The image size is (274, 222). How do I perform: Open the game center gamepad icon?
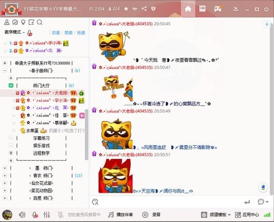click(x=218, y=9)
